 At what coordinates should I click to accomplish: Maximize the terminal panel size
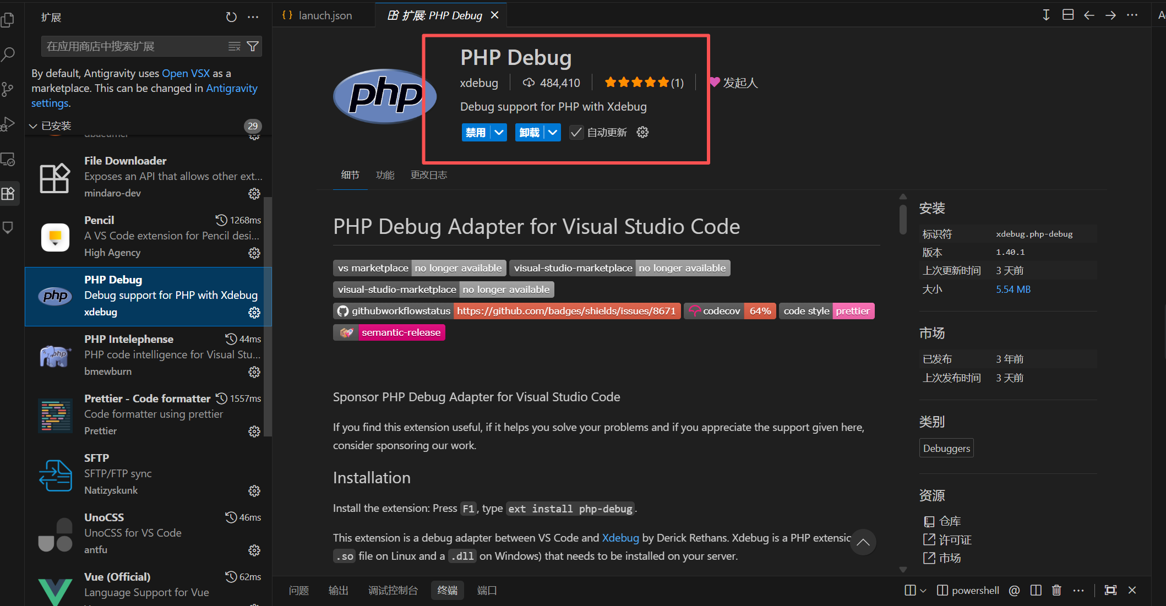1110,590
